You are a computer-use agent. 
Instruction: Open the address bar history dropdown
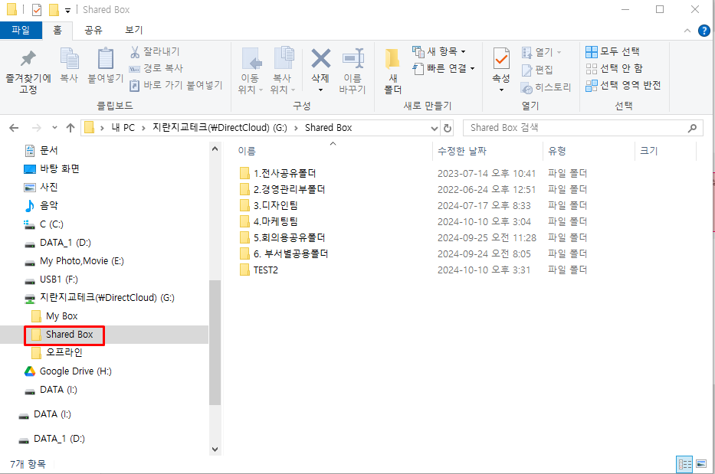[x=435, y=128]
